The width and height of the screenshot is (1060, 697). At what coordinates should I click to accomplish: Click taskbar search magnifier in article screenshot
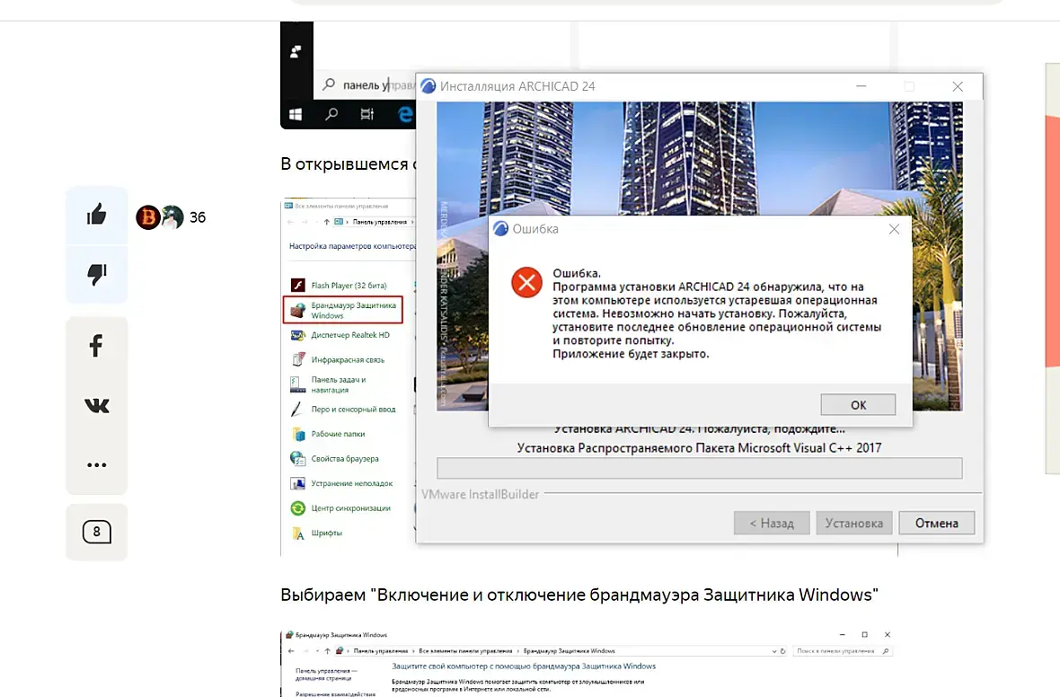click(x=331, y=114)
